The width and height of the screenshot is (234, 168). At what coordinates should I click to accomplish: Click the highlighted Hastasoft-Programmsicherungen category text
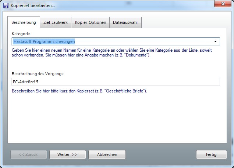(x=44, y=41)
